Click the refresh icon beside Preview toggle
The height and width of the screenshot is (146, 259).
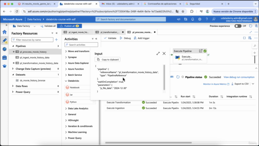pos(251,26)
